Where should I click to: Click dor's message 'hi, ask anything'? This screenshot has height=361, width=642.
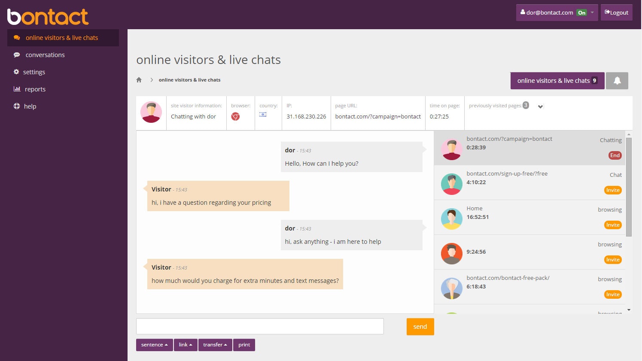(352, 235)
